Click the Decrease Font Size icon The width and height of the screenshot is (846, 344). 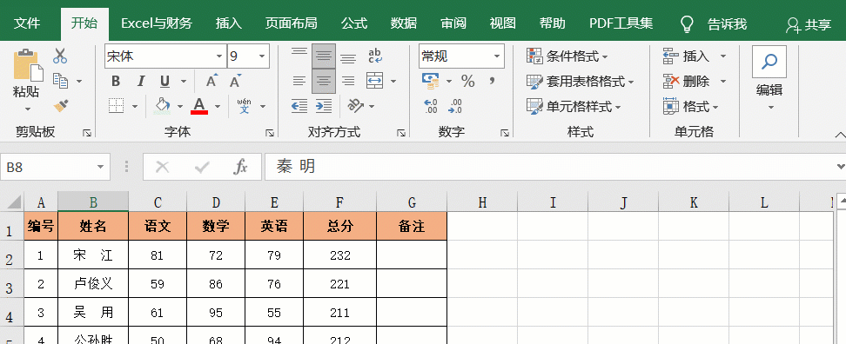[x=235, y=82]
